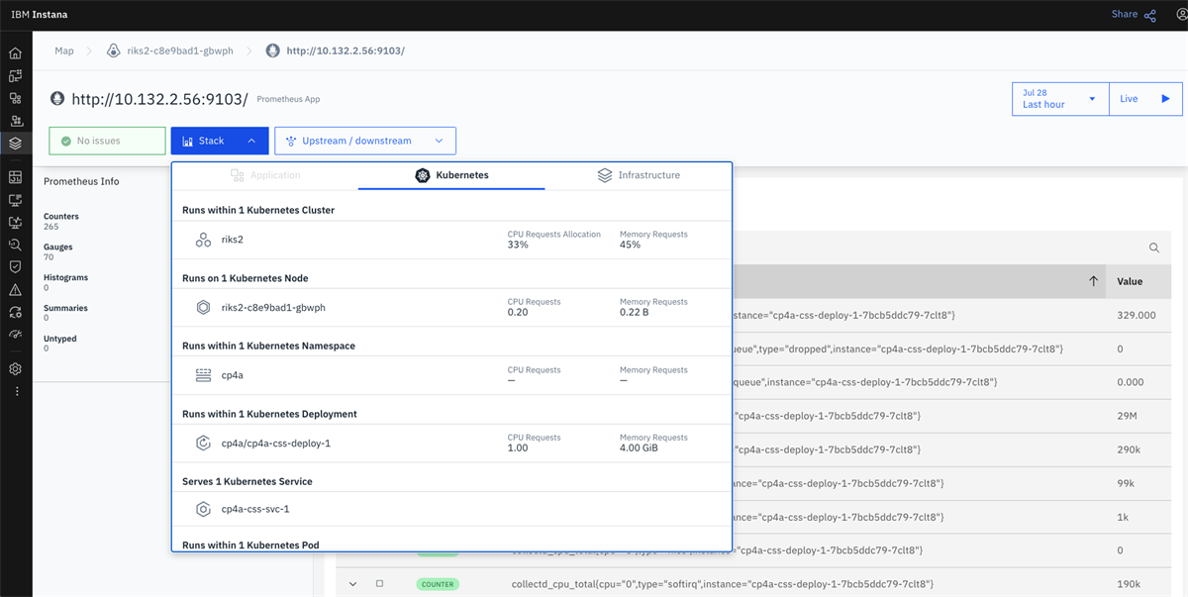This screenshot has width=1188, height=597.
Task: Click the value 29M in the table
Action: (x=1127, y=416)
